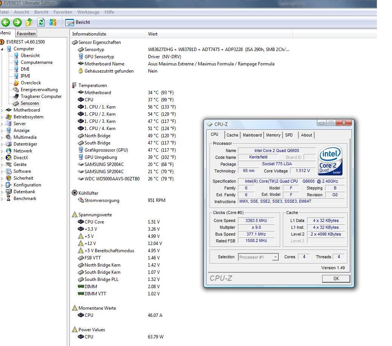Collapse the Computer tree node
The height and width of the screenshot is (346, 392).
[2, 49]
